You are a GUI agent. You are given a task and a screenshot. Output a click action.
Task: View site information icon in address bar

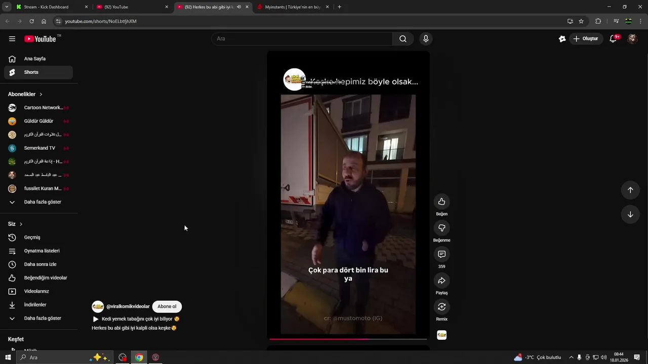tap(58, 21)
